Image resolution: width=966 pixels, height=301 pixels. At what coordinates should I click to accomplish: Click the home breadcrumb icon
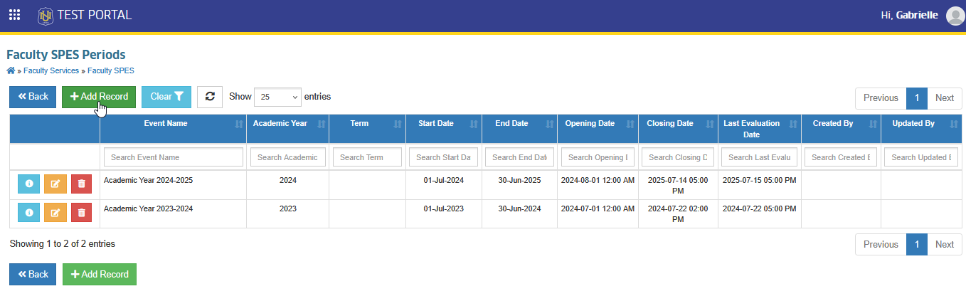[x=11, y=70]
